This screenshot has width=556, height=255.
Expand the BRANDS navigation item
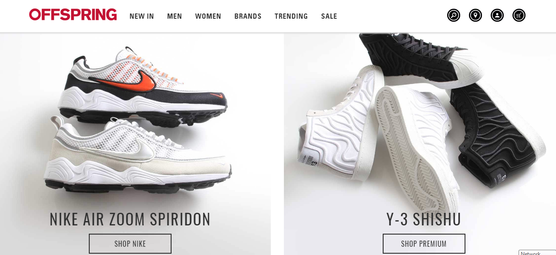tap(248, 16)
